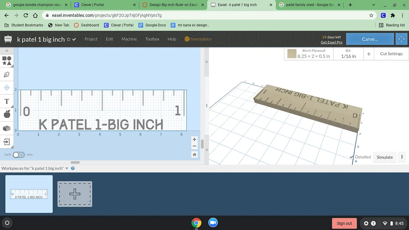Image resolution: width=409 pixels, height=230 pixels.
Task: Select the Pen drawing tool
Action: click(6, 74)
